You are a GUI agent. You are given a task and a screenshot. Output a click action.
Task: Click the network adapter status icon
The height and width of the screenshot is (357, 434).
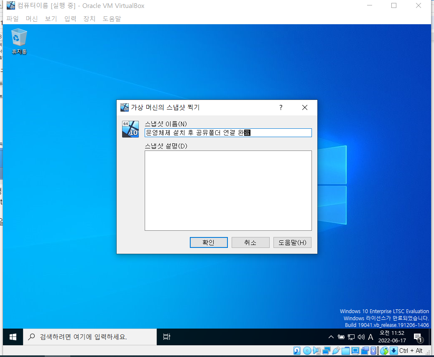coord(326,351)
